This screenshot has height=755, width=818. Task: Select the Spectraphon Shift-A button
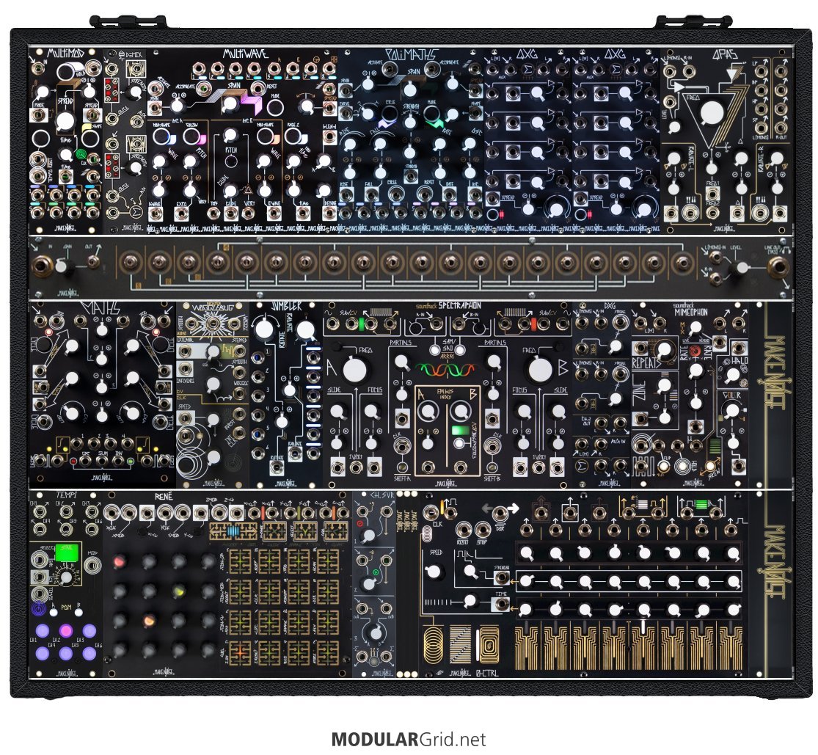coord(402,467)
